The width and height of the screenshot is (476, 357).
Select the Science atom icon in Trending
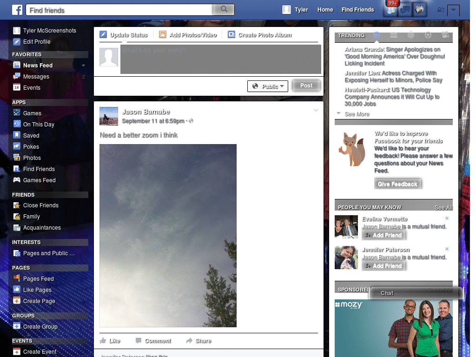tap(411, 35)
